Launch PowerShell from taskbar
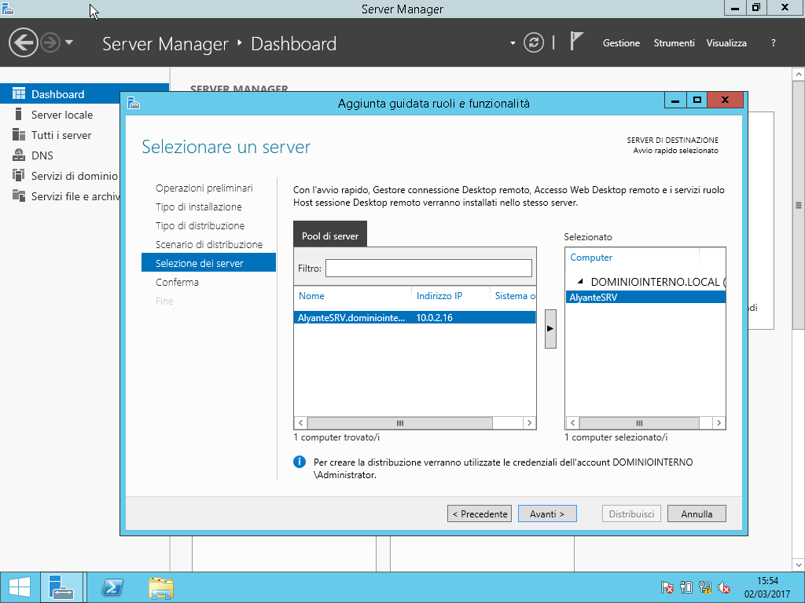805x603 pixels. pyautogui.click(x=112, y=587)
